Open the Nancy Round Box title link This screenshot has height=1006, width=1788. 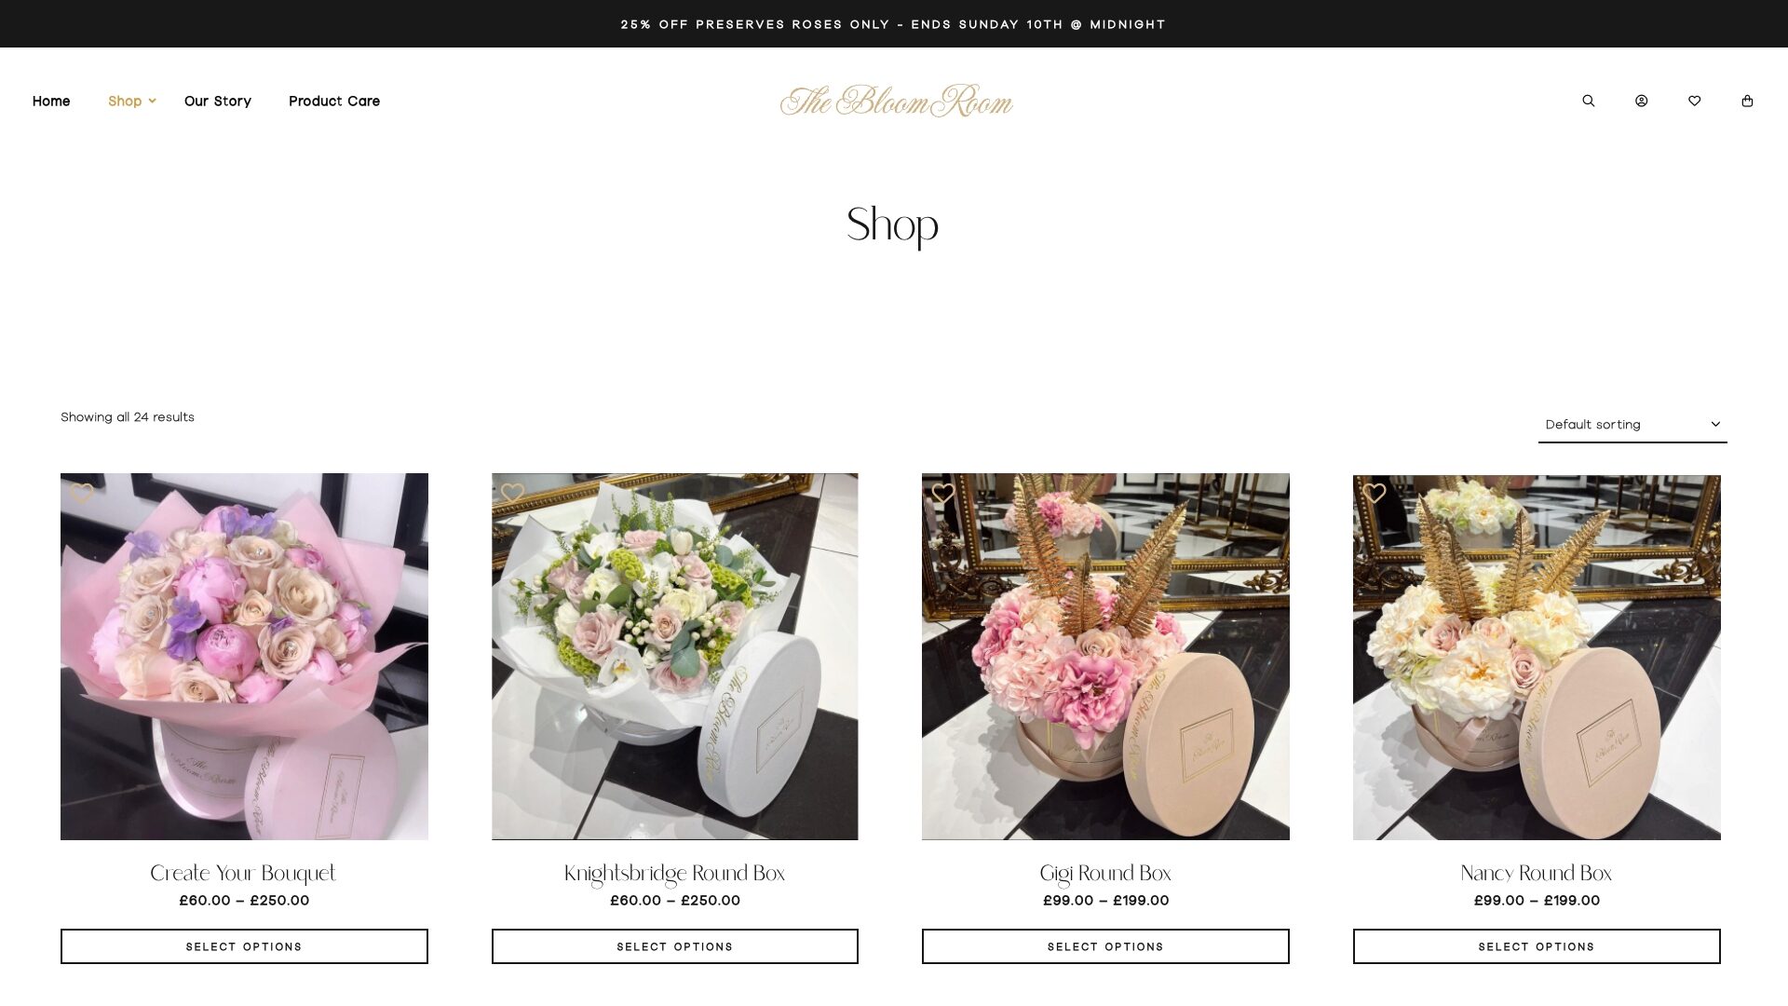[1537, 874]
